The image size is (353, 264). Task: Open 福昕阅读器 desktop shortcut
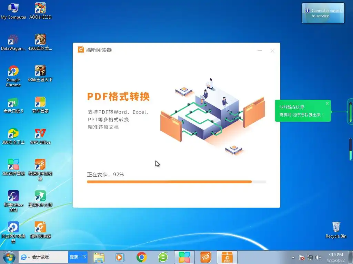tap(40, 230)
